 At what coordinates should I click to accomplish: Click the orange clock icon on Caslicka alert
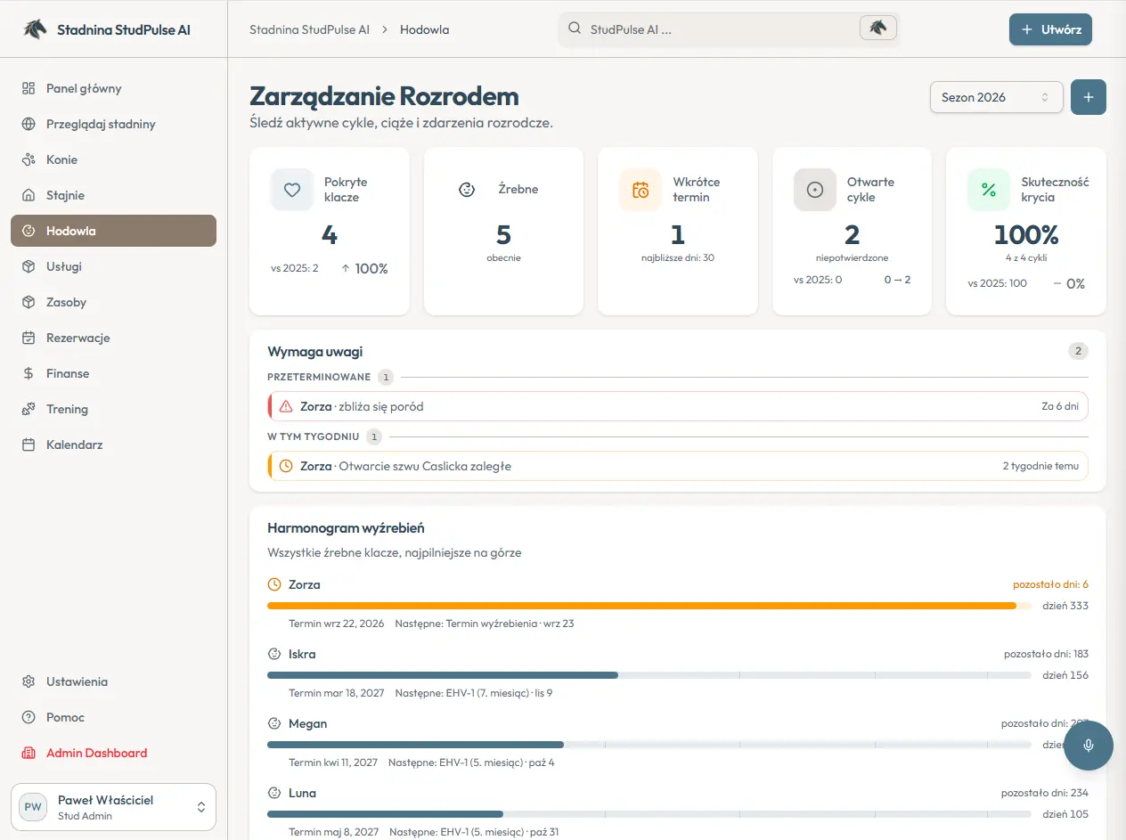pos(286,466)
